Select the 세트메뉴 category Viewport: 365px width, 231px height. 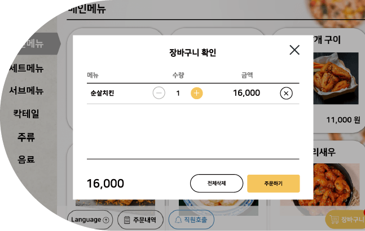[x=27, y=68]
